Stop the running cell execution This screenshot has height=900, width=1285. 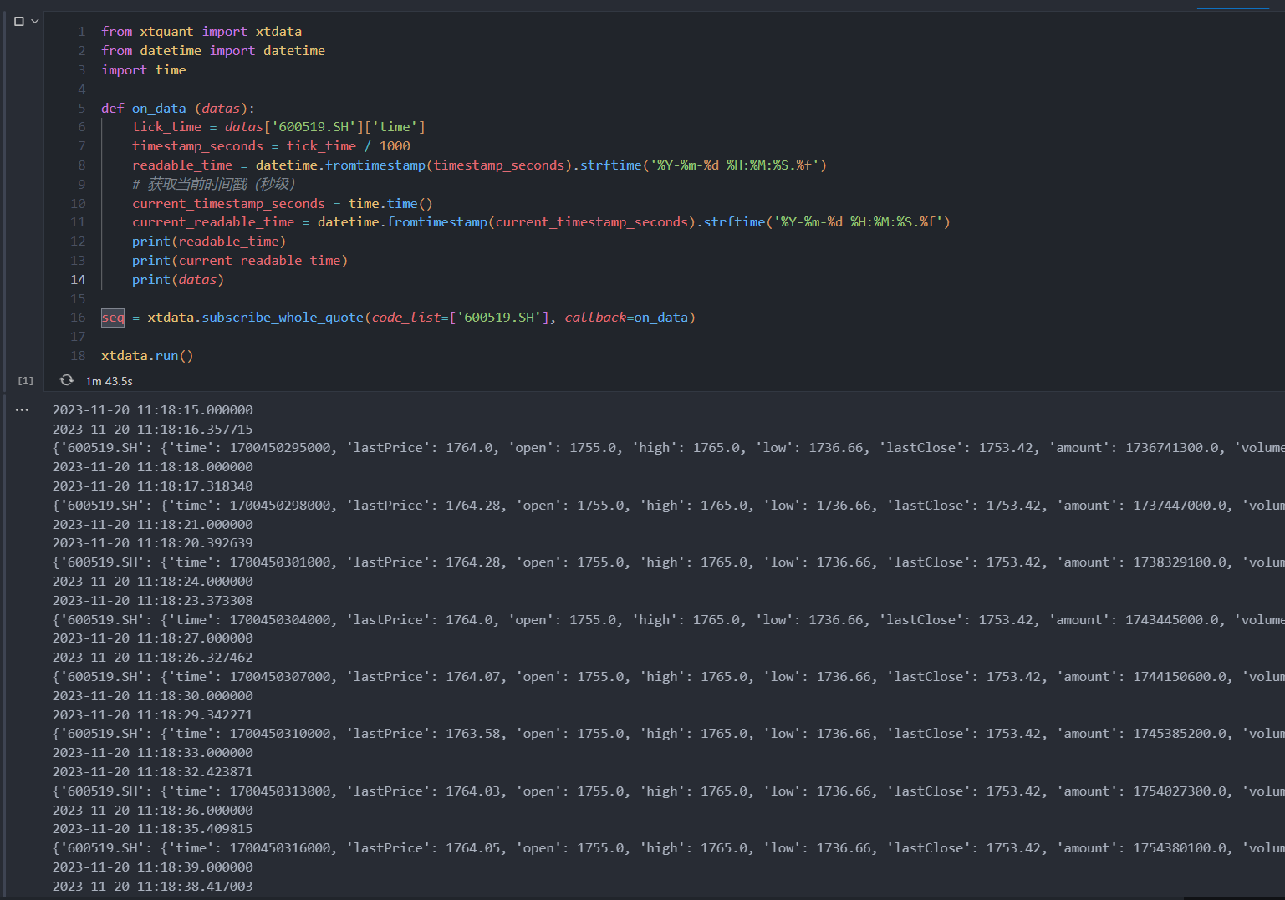click(x=18, y=22)
